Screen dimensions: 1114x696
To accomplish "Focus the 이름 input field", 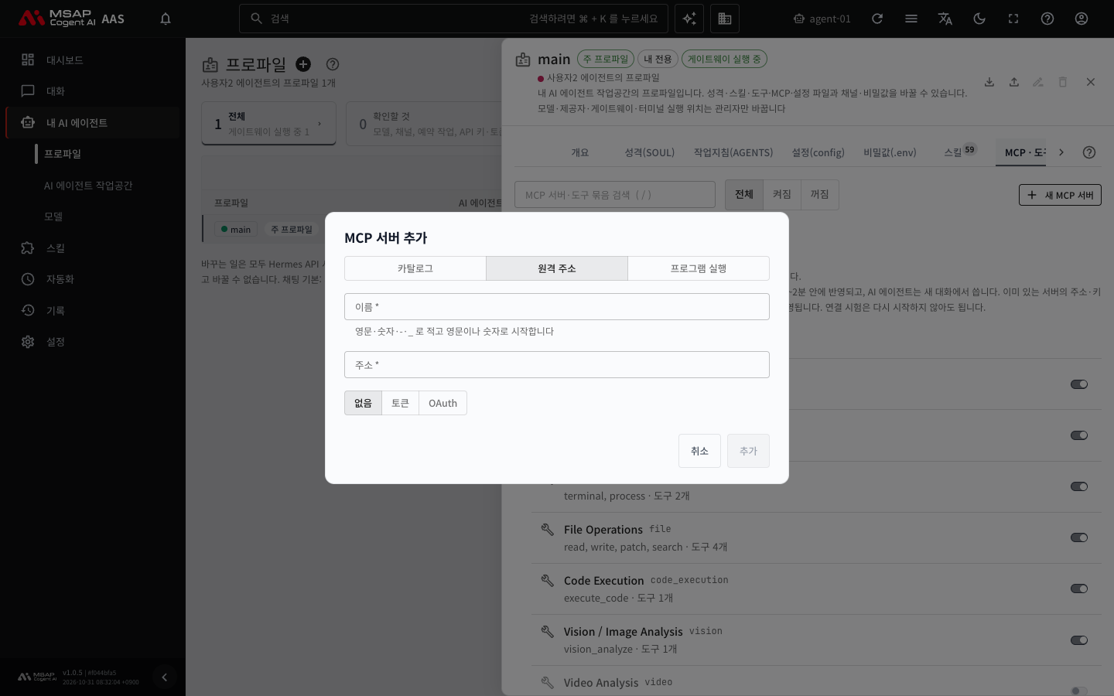I will point(557,307).
